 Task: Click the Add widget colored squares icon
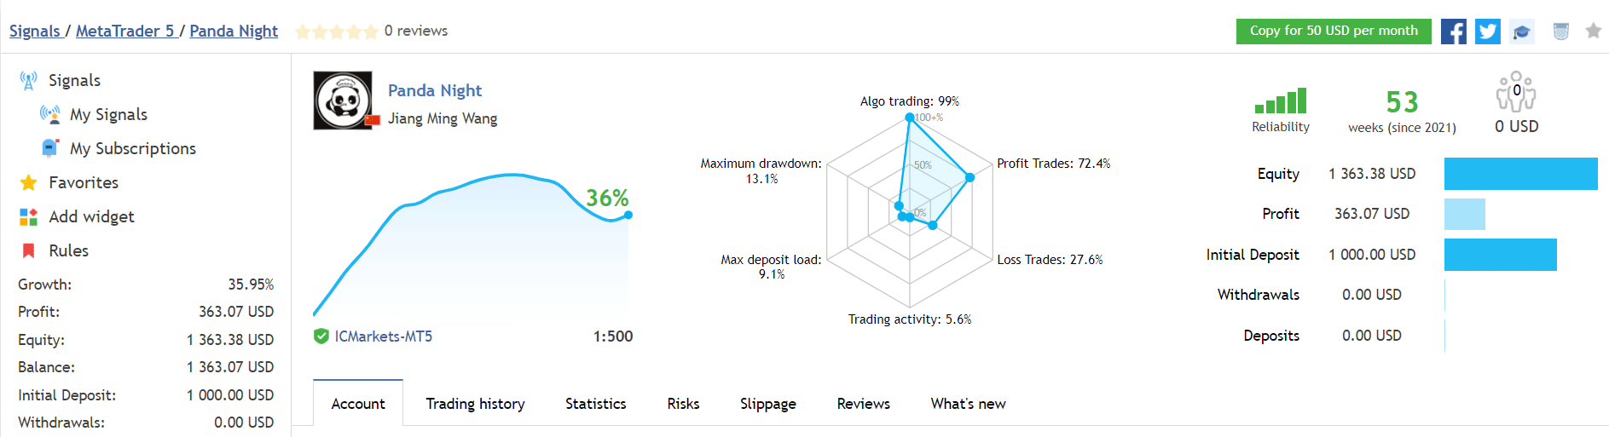(x=28, y=217)
